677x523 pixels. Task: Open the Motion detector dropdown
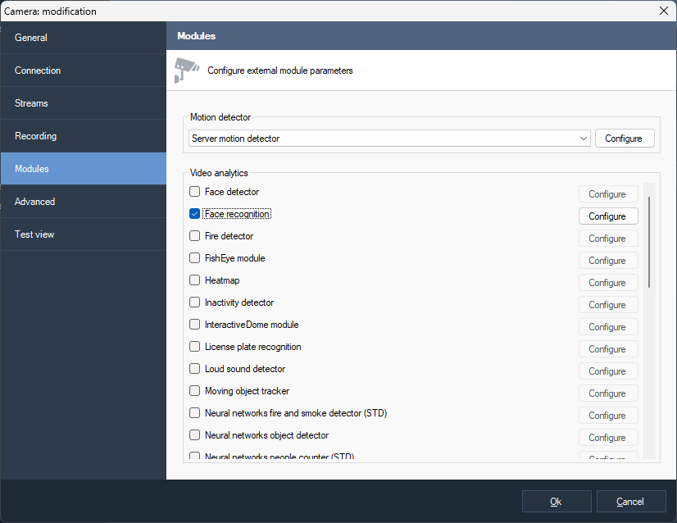(x=583, y=139)
